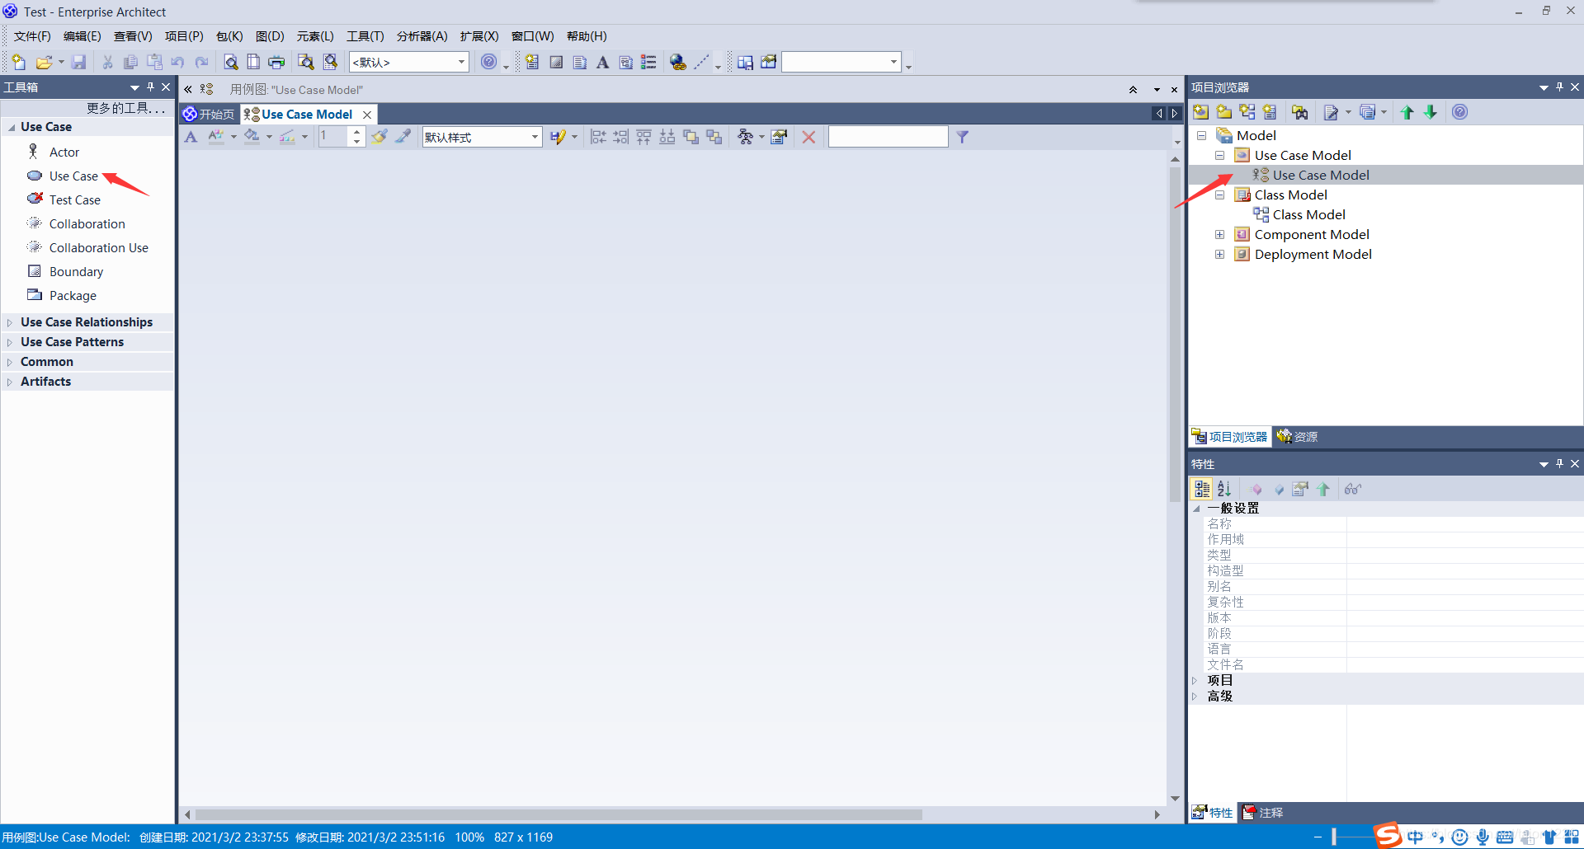Expand Use Case Relationships toolbox section
1584x849 pixels.
click(10, 322)
